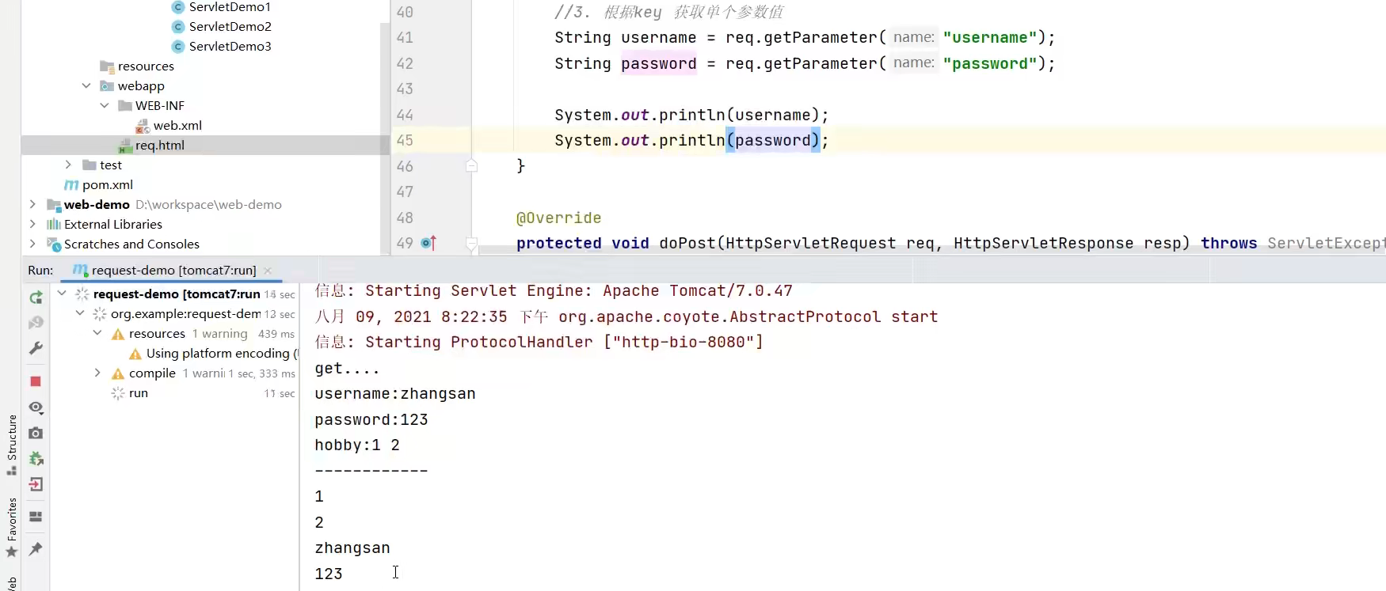Click the @Override annotation on line 48
This screenshot has width=1386, height=591.
(558, 218)
